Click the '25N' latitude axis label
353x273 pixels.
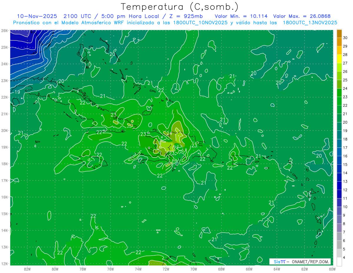[4, 47]
